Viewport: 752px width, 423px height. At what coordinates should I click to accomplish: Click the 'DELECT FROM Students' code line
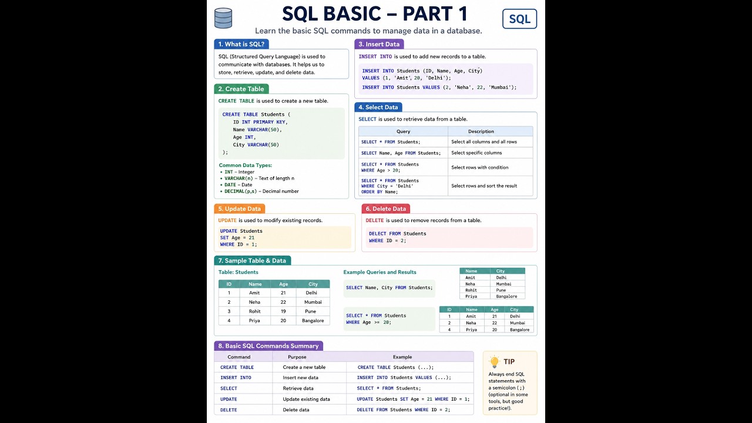pos(398,234)
